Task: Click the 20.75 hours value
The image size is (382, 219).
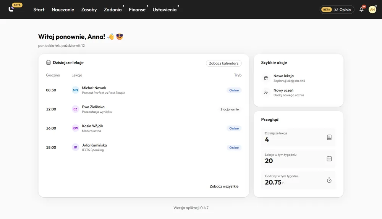Action: click(273, 182)
